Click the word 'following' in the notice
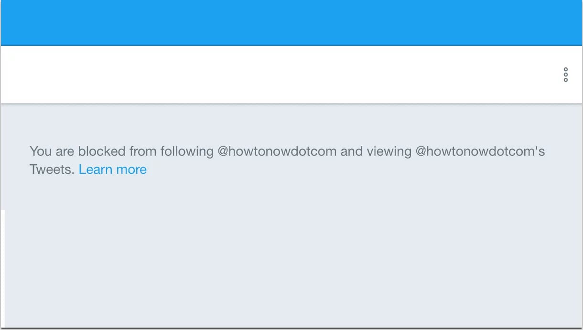This screenshot has height=330, width=583. pyautogui.click(x=187, y=152)
